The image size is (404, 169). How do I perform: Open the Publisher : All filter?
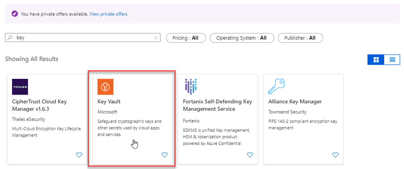tap(300, 38)
